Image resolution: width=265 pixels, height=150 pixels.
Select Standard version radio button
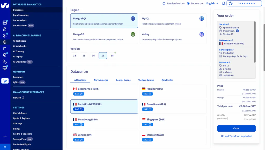(164, 3)
